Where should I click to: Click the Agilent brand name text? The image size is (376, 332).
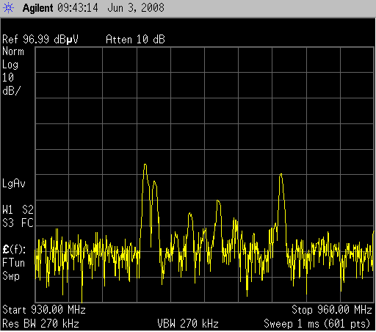(37, 8)
